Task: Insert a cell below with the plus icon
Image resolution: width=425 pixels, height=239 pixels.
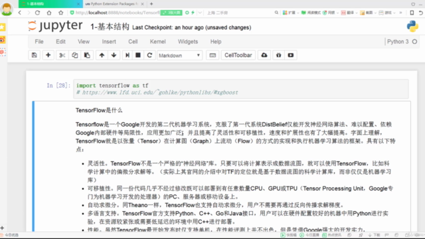Action: (48, 55)
